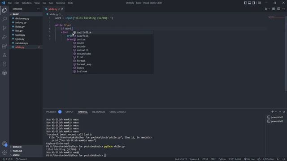287x161 pixels.
Task: Close the while.py editor tab
Action: click(62, 9)
